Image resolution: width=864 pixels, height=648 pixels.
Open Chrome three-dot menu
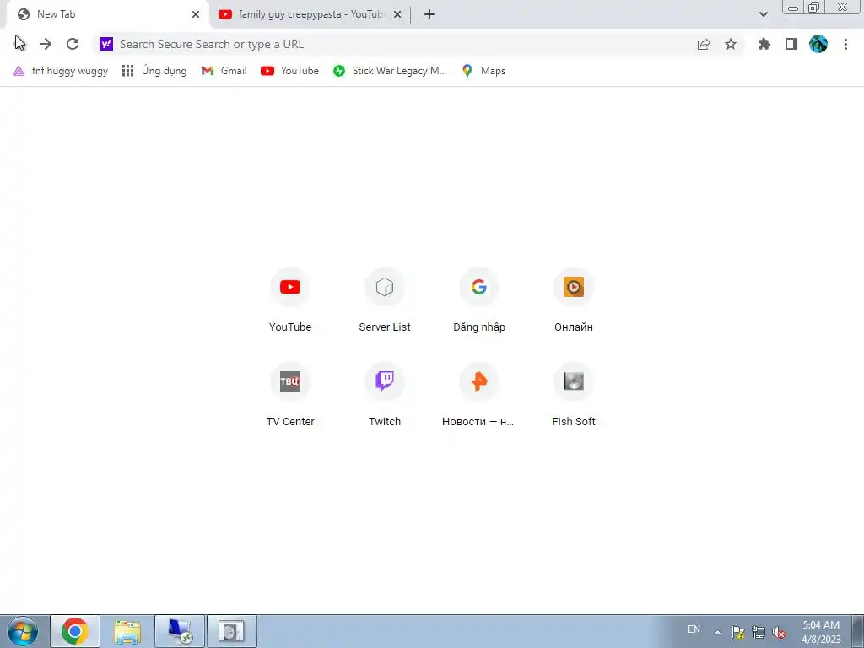click(845, 44)
